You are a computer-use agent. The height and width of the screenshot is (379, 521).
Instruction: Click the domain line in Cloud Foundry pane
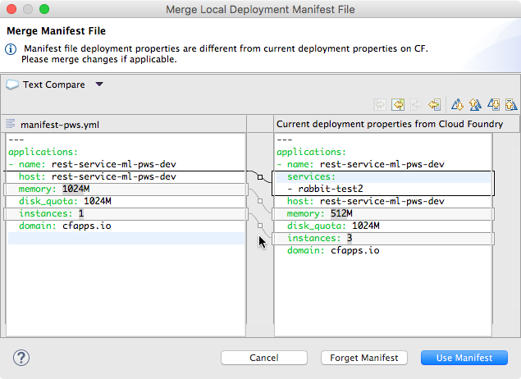tap(383, 250)
